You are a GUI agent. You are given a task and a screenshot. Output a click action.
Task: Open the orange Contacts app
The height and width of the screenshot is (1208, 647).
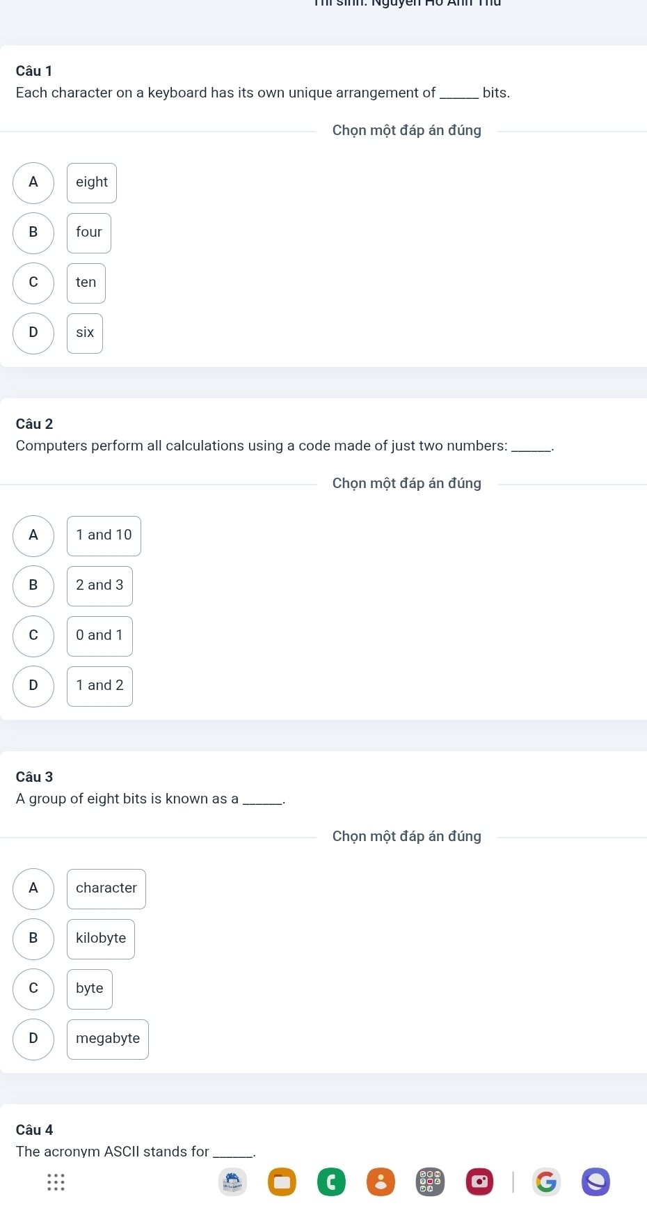381,1182
